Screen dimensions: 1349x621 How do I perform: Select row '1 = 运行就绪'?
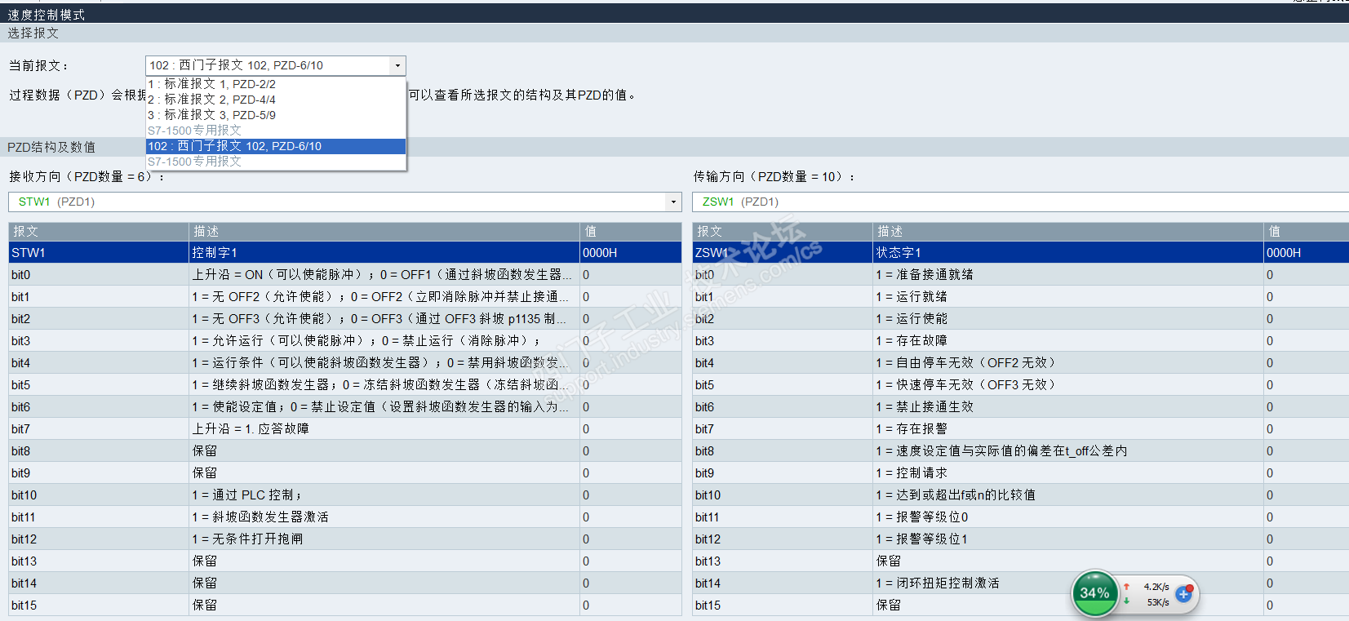tap(1021, 297)
